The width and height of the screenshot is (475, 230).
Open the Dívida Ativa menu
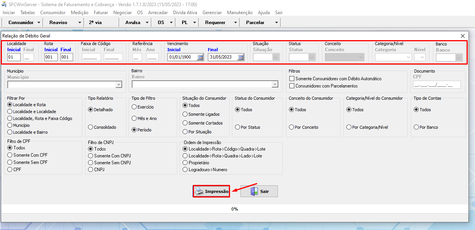185,13
